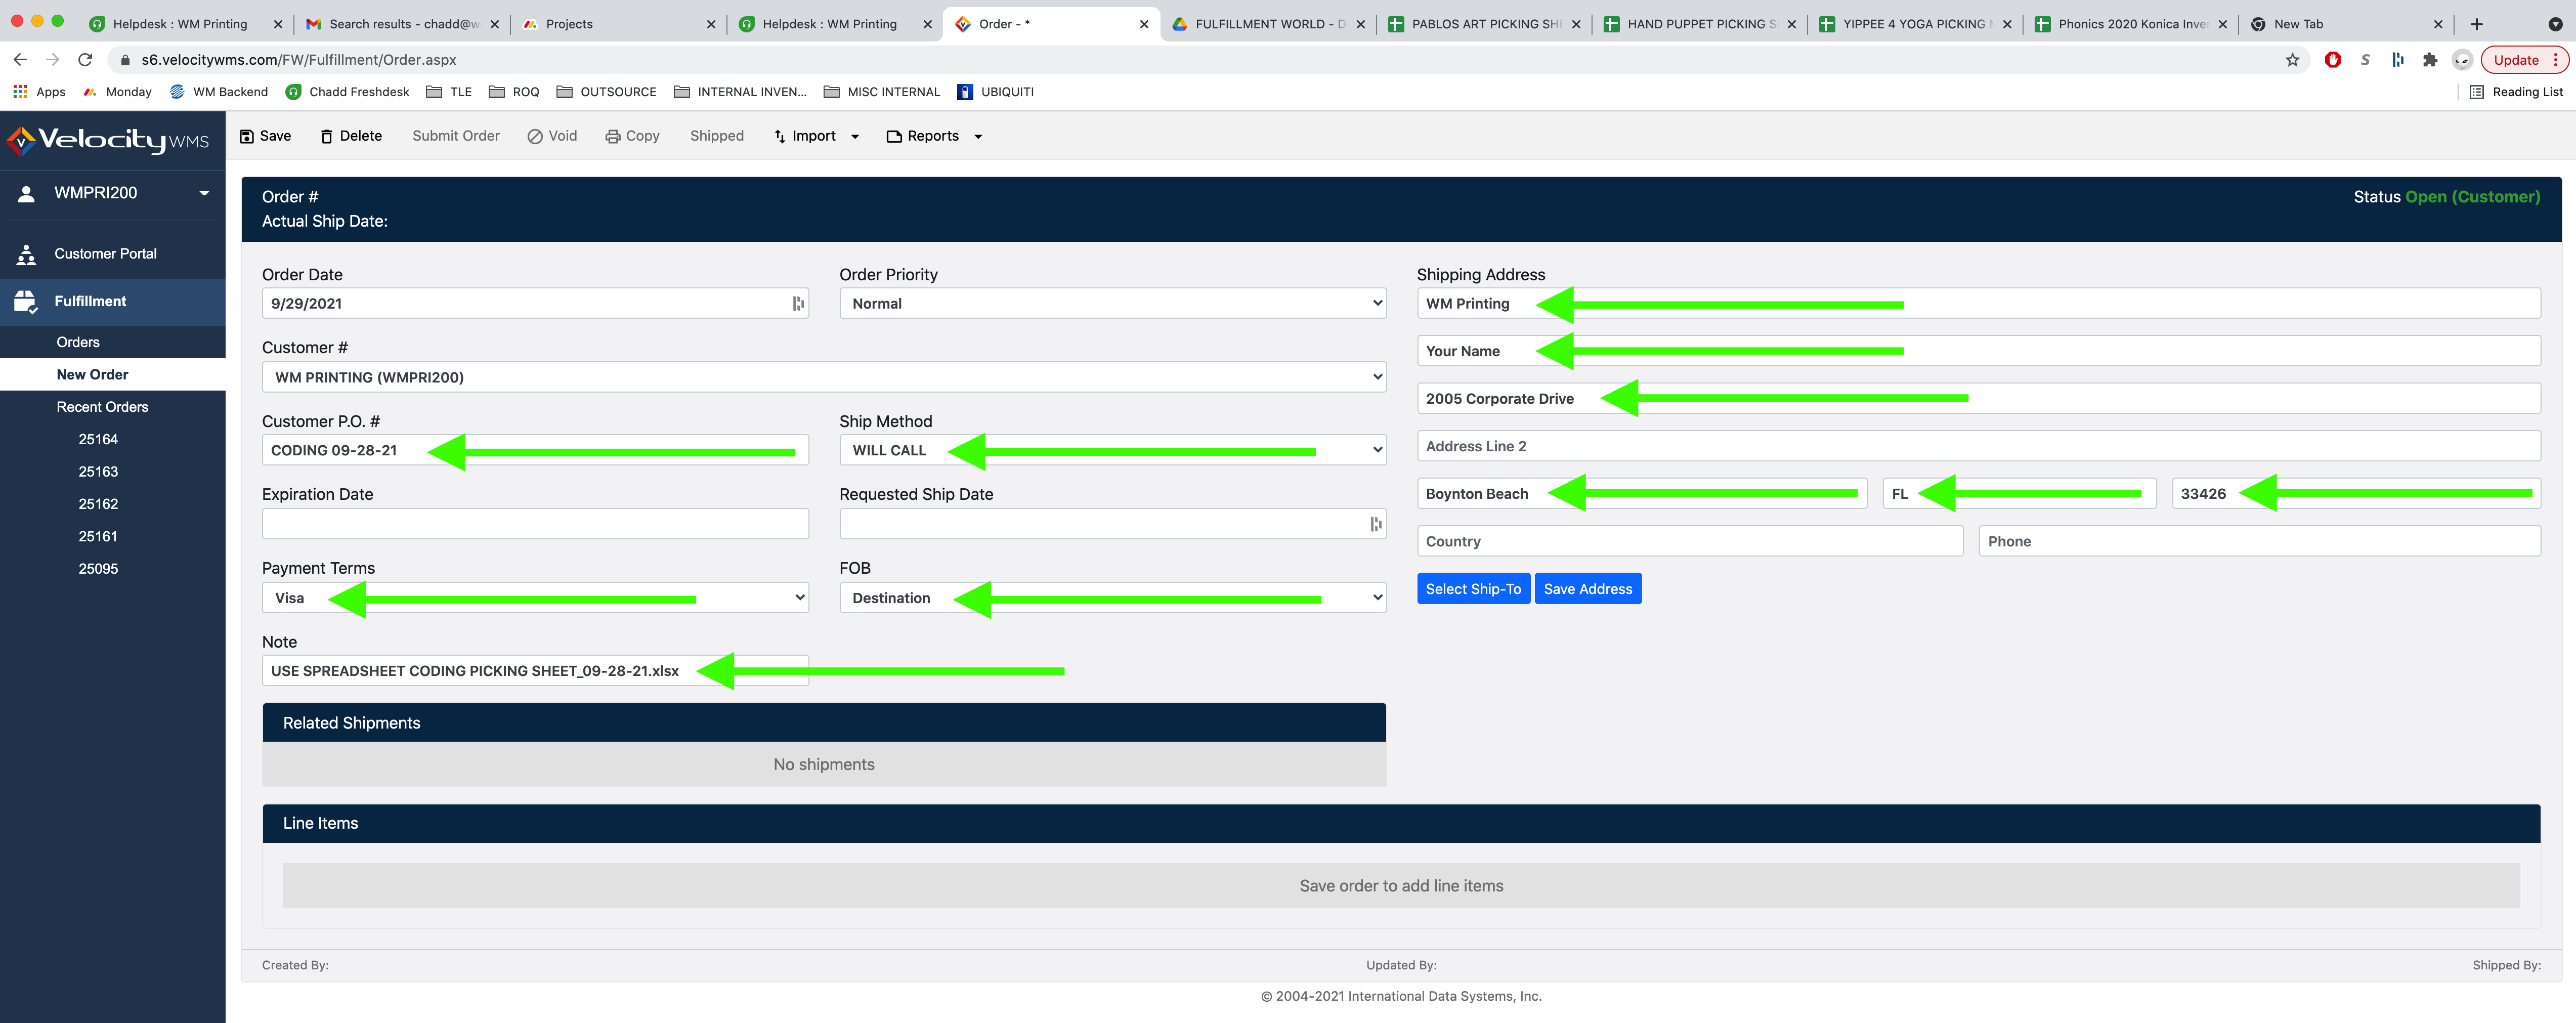The width and height of the screenshot is (2576, 1023).
Task: Click the browser reload icon
Action: (x=85, y=60)
